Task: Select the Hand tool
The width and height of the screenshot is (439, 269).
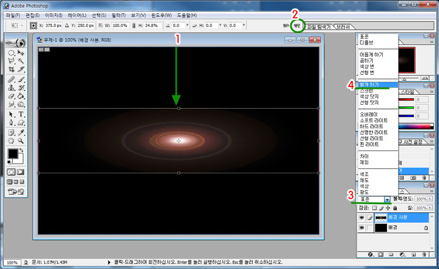Action: 12,141
